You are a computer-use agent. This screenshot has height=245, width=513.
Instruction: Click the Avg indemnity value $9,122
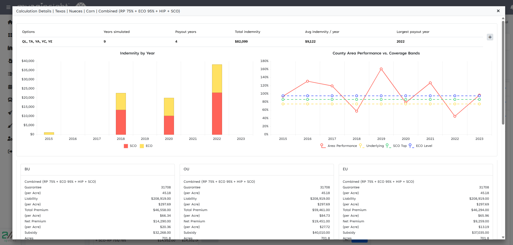tap(310, 42)
